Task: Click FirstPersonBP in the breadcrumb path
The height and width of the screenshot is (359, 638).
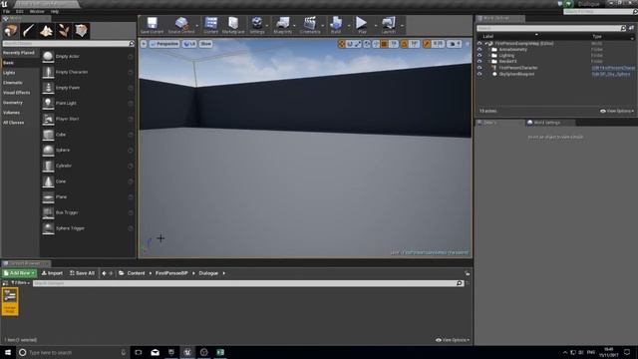Action: click(x=171, y=273)
